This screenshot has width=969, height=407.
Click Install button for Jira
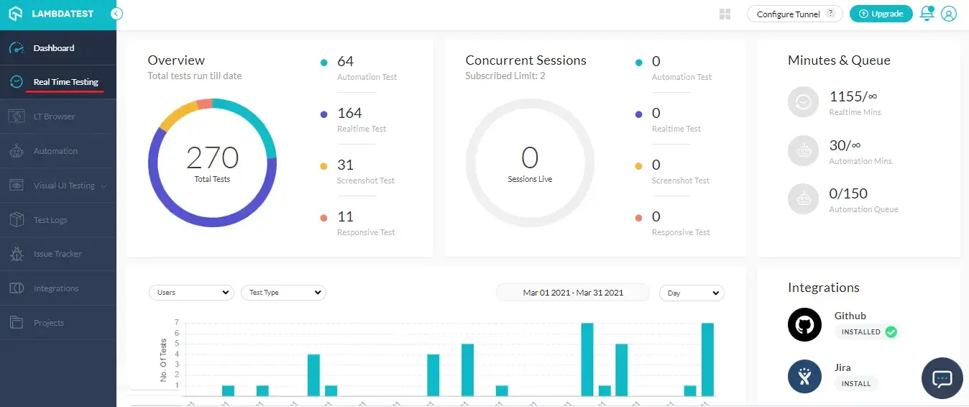pyautogui.click(x=855, y=384)
